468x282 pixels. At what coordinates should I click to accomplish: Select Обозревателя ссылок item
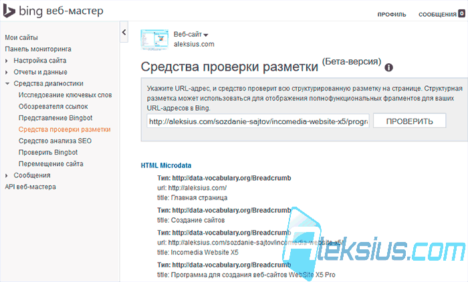pos(53,107)
